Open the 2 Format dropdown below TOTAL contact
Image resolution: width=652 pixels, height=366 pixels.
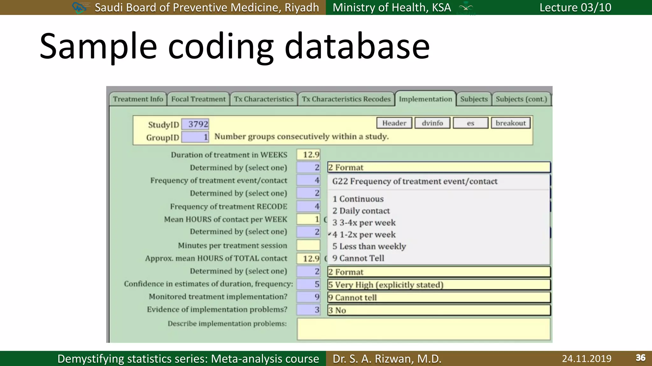439,272
